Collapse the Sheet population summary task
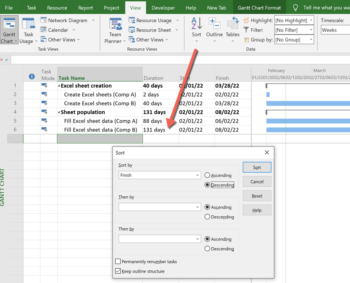The width and height of the screenshot is (350, 283). pos(59,112)
